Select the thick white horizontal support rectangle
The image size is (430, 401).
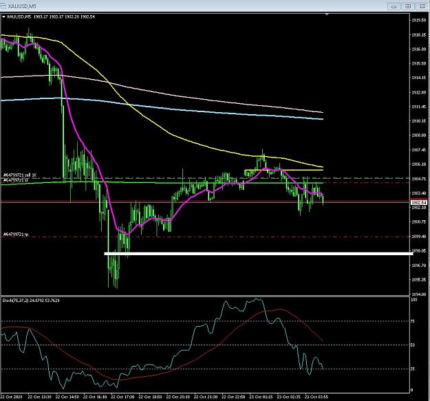[x=258, y=254]
